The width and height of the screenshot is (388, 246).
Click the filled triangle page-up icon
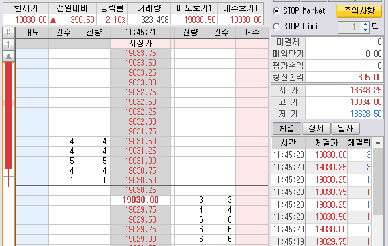[8, 56]
